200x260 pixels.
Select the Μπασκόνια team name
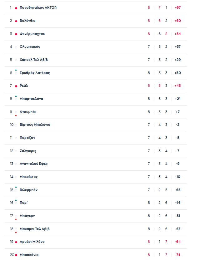click(29, 255)
